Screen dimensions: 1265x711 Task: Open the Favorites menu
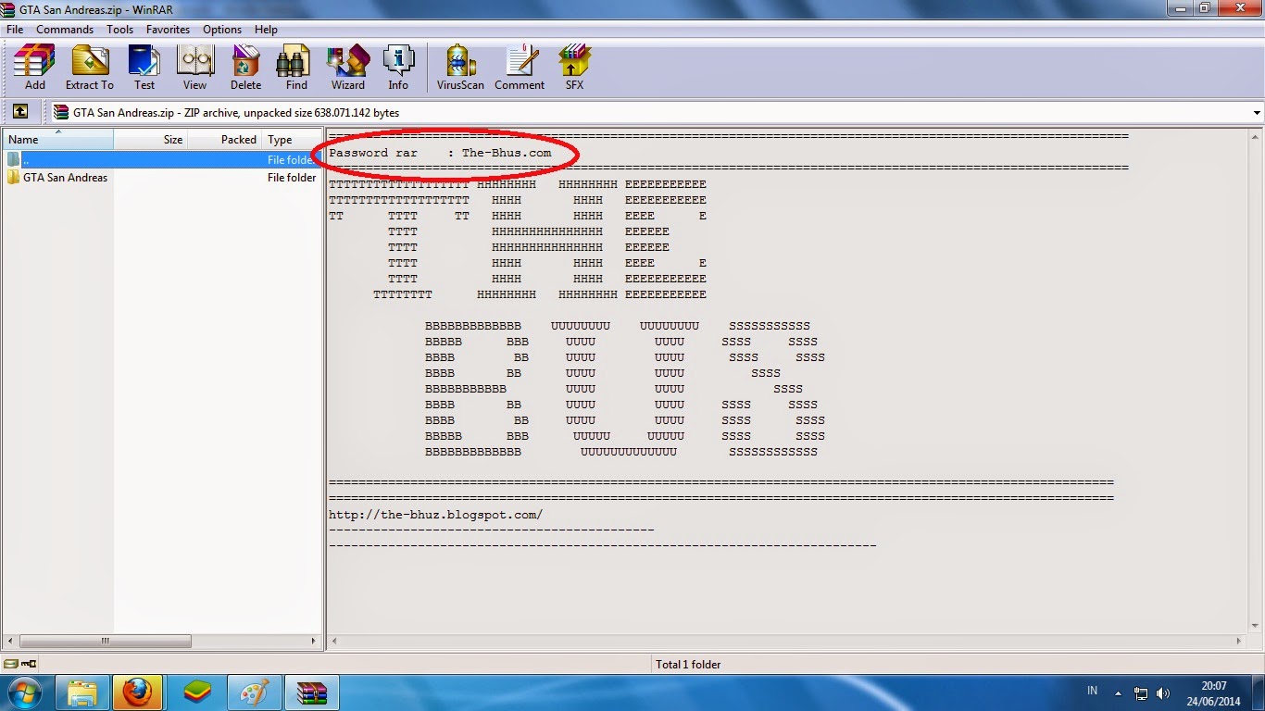coord(168,30)
